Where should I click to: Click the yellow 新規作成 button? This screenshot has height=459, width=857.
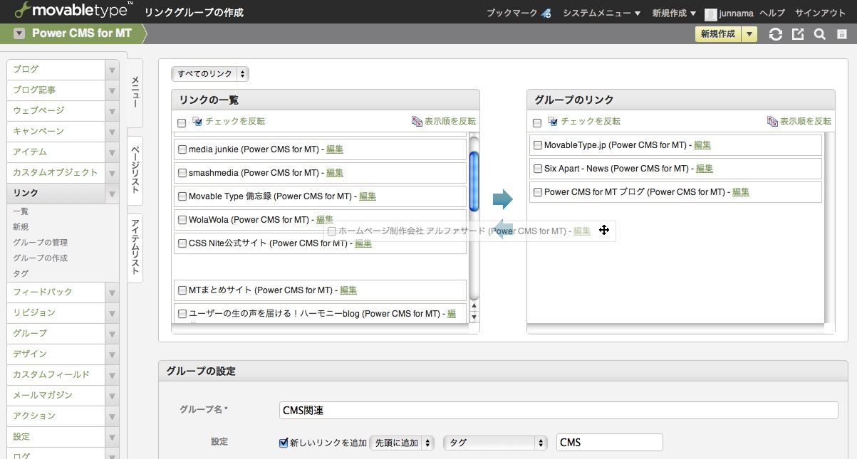718,33
